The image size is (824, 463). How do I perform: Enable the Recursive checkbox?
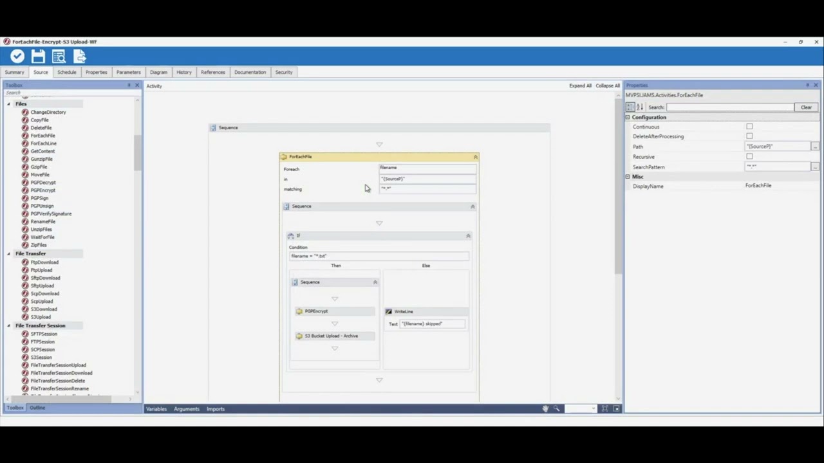click(749, 156)
